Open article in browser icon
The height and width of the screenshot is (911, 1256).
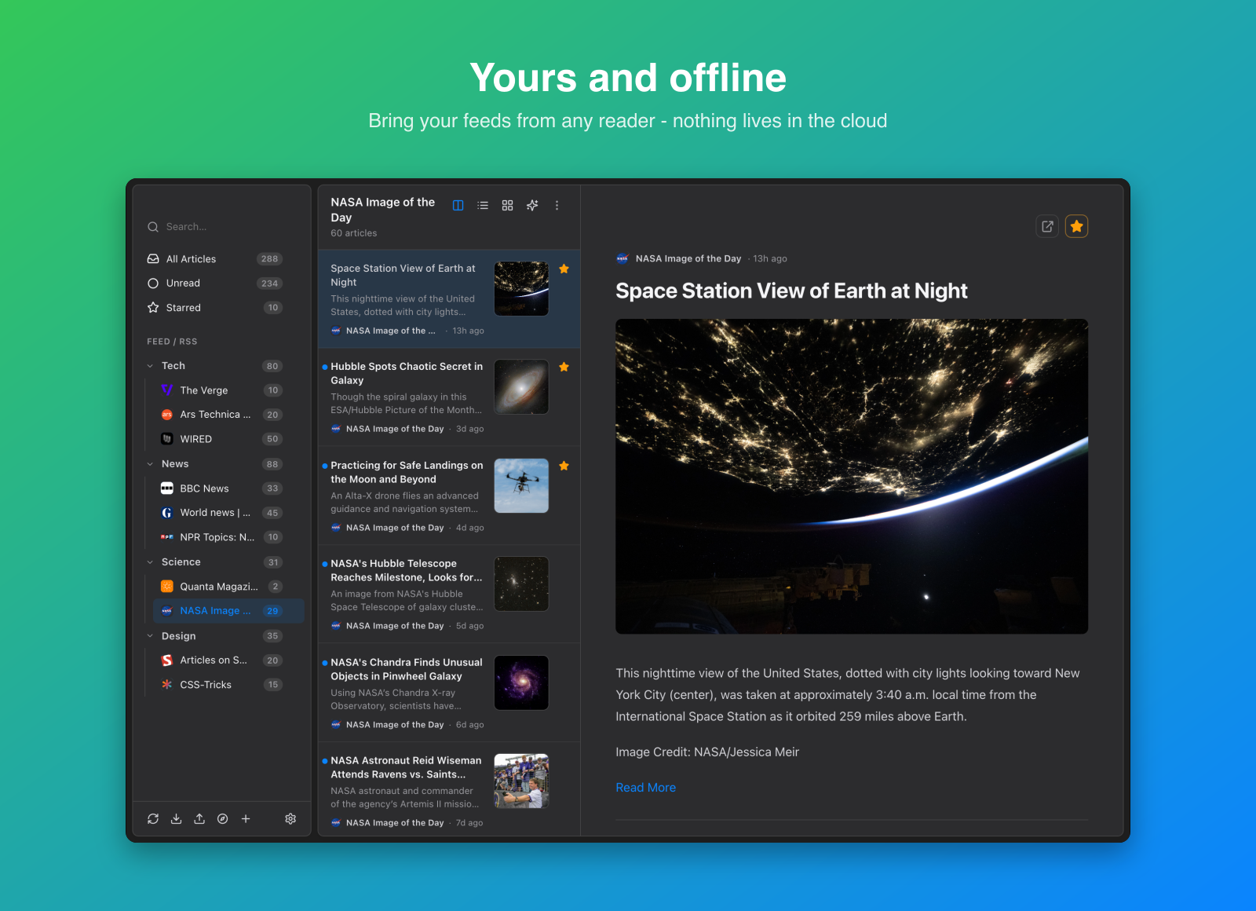click(1047, 226)
